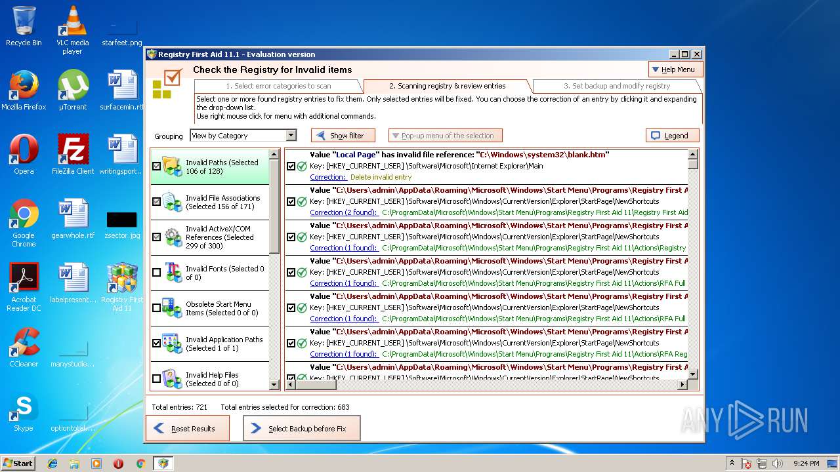
Task: Select the Invalid Help Files icon
Action: pyautogui.click(x=172, y=378)
